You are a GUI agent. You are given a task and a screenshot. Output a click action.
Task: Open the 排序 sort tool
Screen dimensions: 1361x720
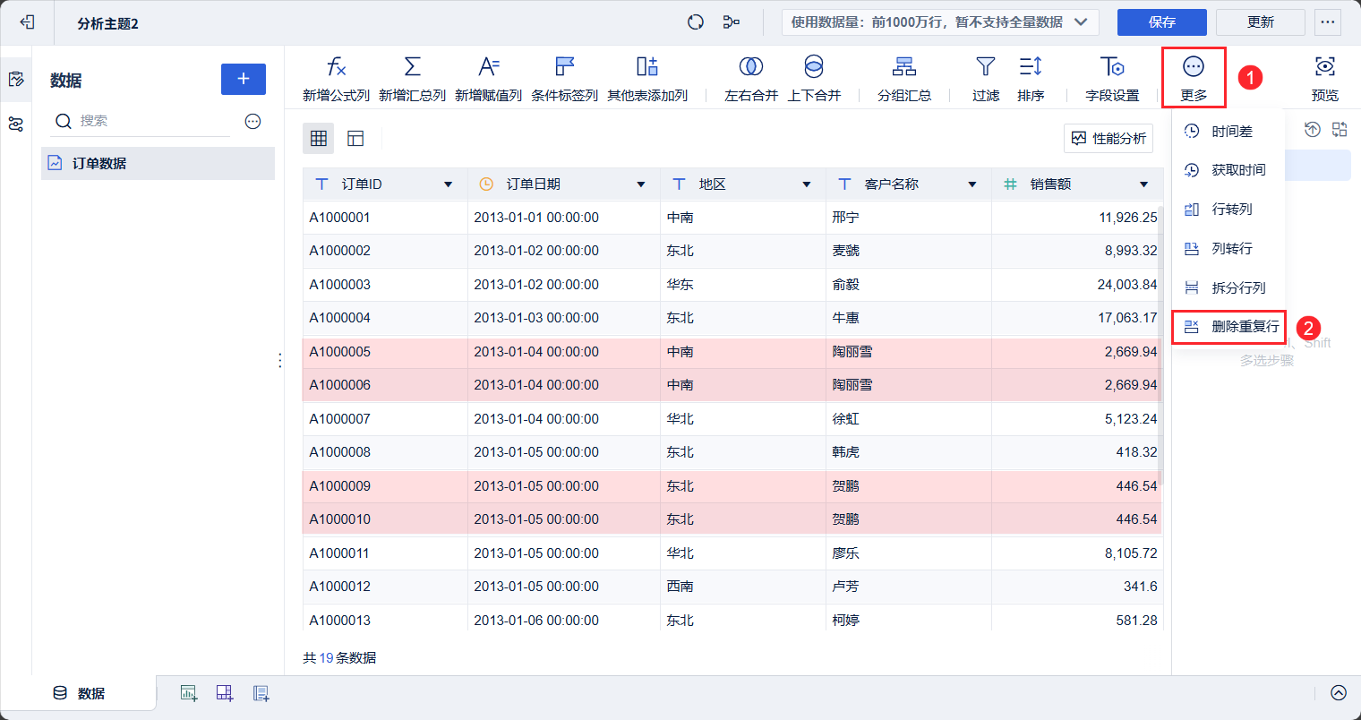(x=1031, y=78)
